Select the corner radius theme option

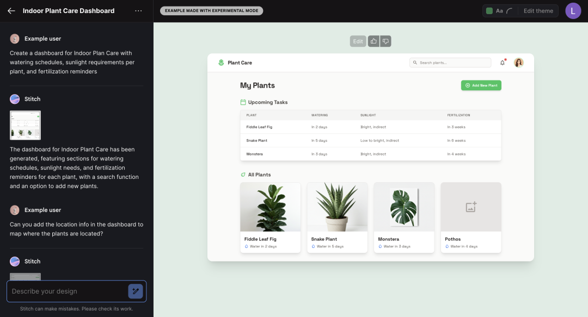tap(509, 11)
